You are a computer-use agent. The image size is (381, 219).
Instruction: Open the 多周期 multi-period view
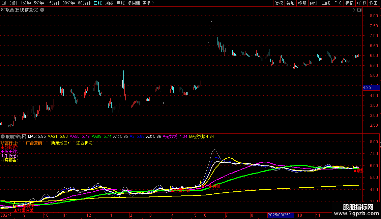tap(134, 3)
